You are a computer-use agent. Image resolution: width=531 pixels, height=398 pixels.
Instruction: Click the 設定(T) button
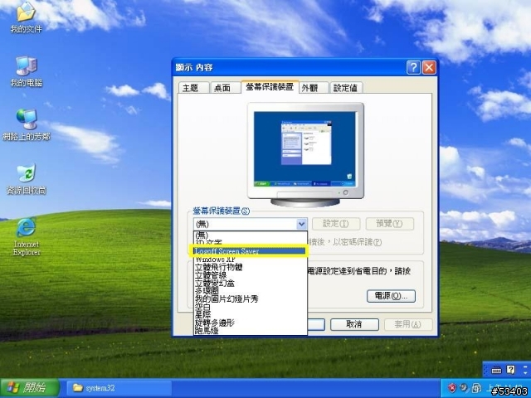(x=335, y=224)
